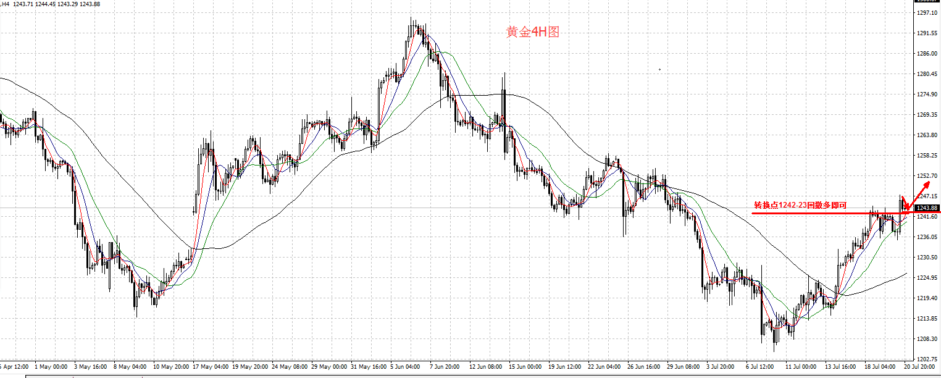
Task: Click the 1213.85 price axis label
Action: click(x=928, y=318)
